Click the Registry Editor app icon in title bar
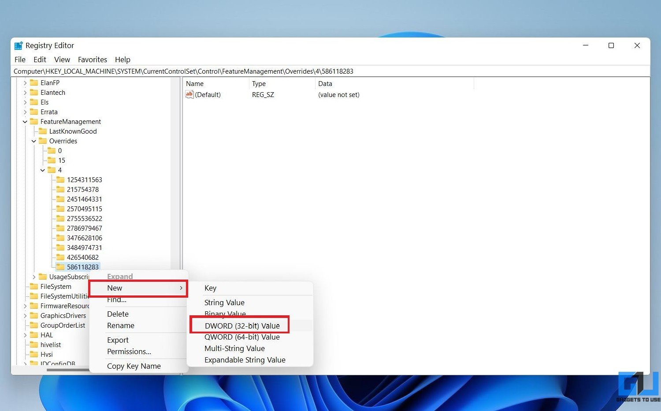Viewport: 661px width, 411px height. pos(19,45)
